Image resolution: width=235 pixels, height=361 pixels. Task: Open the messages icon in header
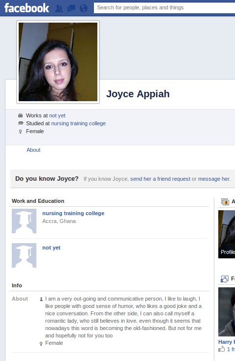pyautogui.click(x=71, y=8)
